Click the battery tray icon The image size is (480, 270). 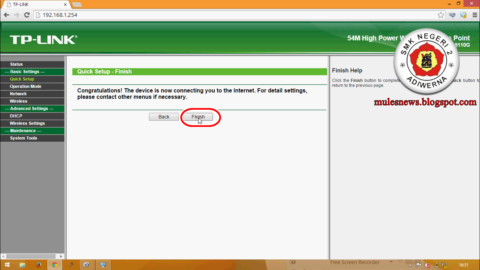437,265
